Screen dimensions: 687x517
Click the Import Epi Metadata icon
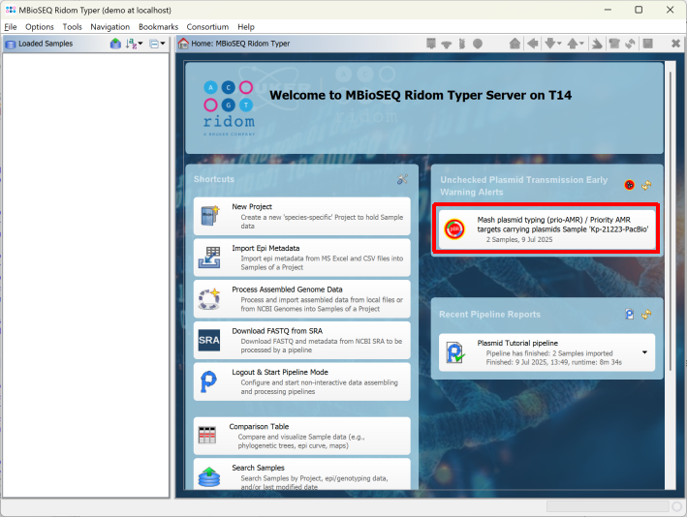208,257
